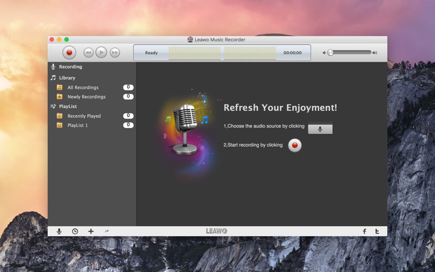
Task: Click the plus add playlist icon
Action: click(91, 231)
